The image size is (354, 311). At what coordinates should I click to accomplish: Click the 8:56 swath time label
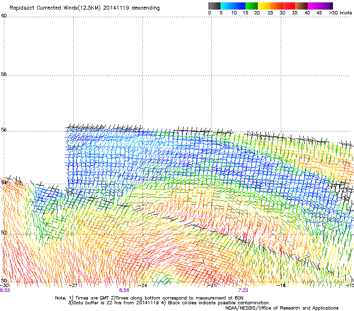pos(124,290)
